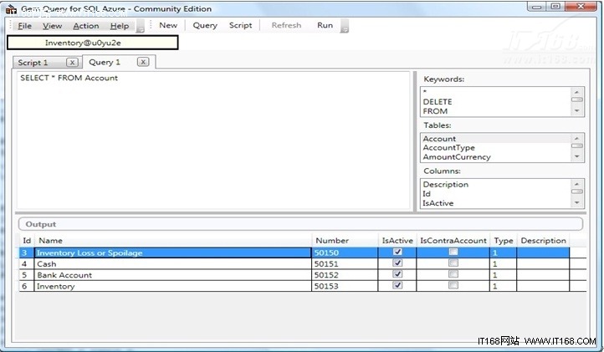This screenshot has width=604, height=352.
Task: Open the File menu
Action: coord(24,26)
